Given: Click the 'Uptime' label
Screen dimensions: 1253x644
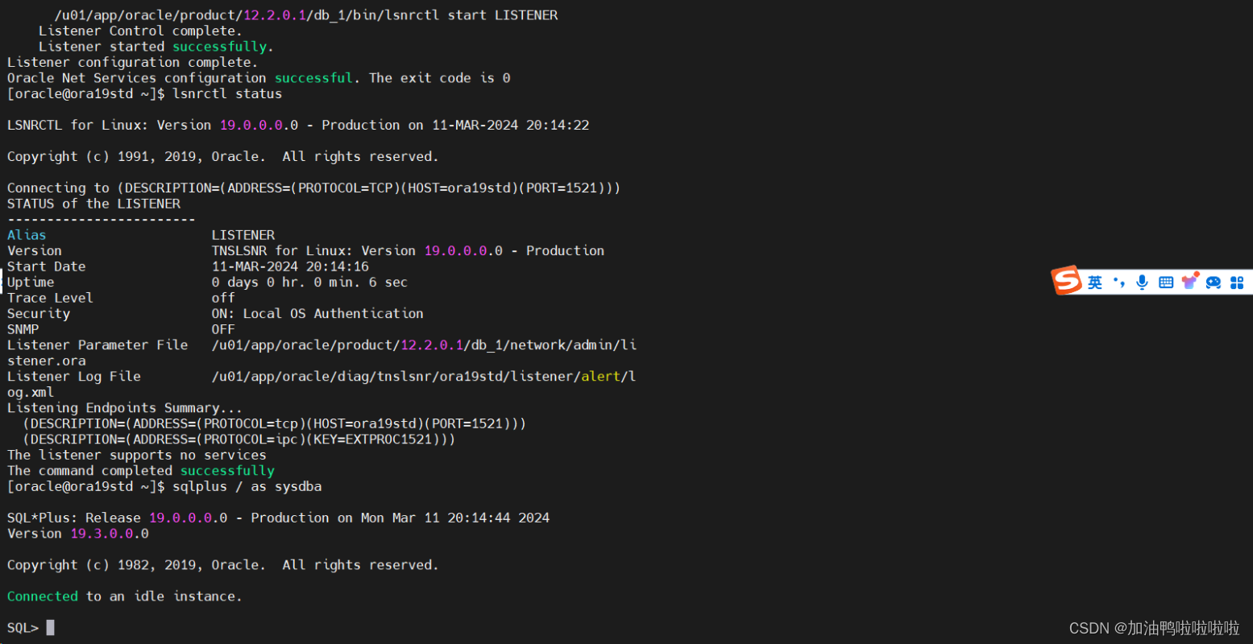Looking at the screenshot, I should [x=31, y=282].
